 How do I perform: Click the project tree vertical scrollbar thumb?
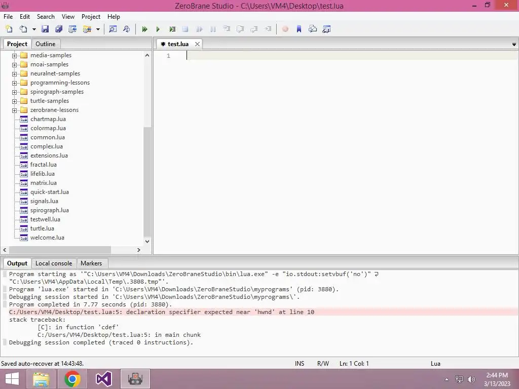[147, 182]
